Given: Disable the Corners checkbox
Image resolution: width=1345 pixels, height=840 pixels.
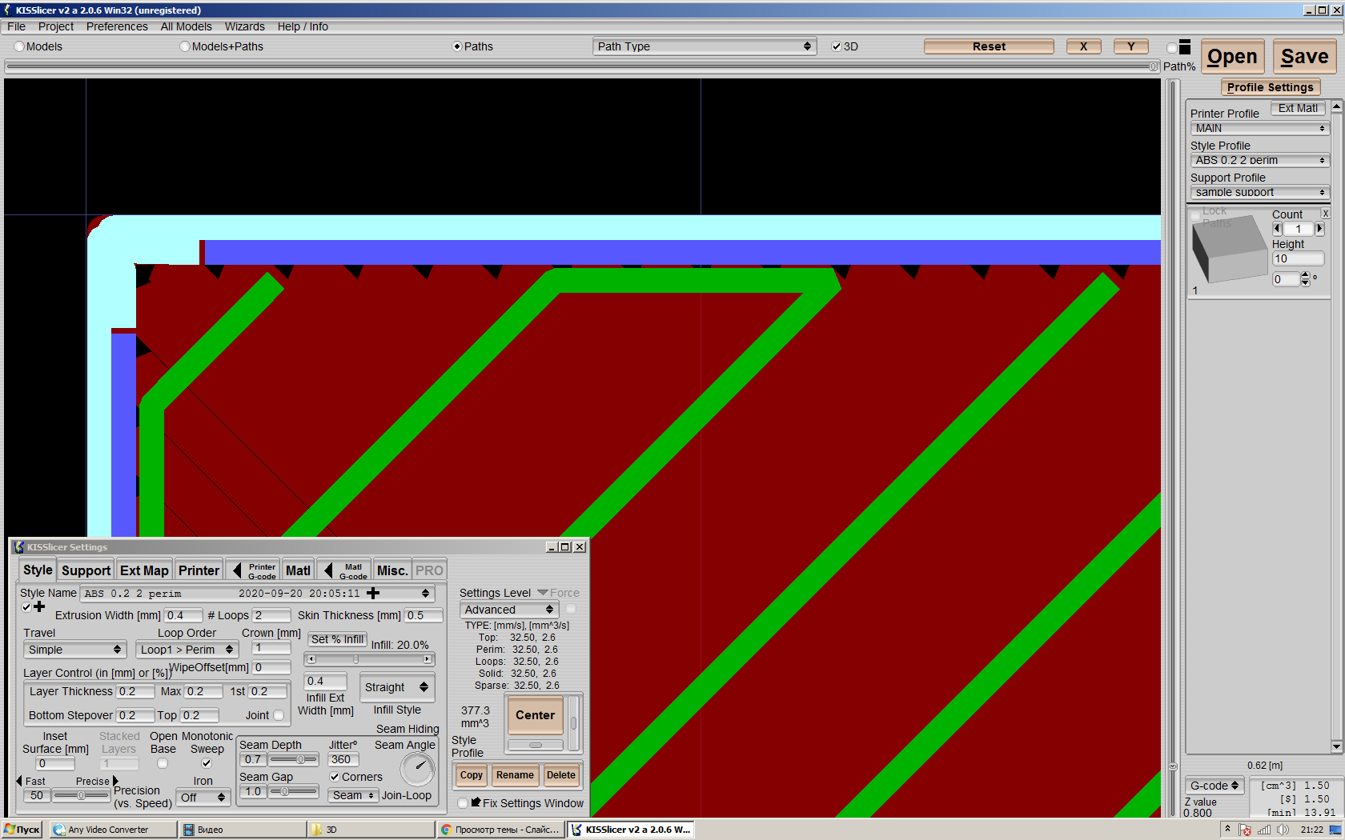Looking at the screenshot, I should tap(335, 777).
